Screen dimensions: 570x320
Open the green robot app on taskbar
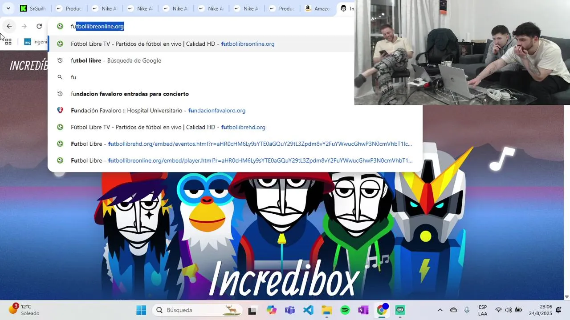tap(400, 310)
